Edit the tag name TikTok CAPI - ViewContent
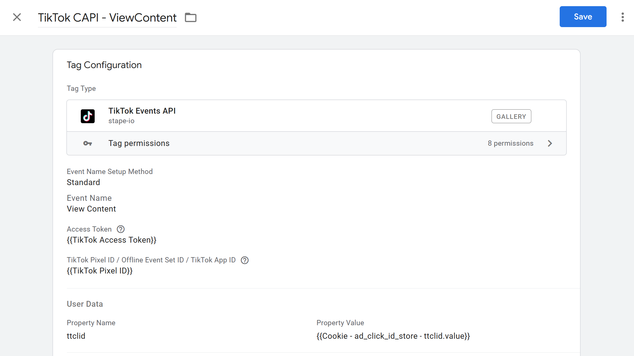 107,18
